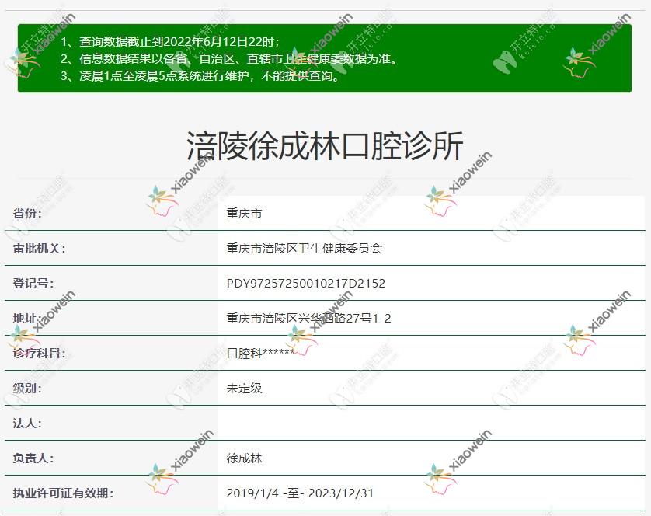The height and width of the screenshot is (516, 651).
Task: Click the 审批机关 label
Action: pyautogui.click(x=40, y=249)
